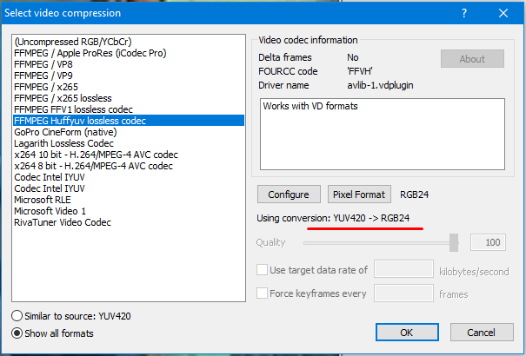Select RivaTuner Video Codec entry
Image resolution: width=526 pixels, height=356 pixels.
point(62,222)
